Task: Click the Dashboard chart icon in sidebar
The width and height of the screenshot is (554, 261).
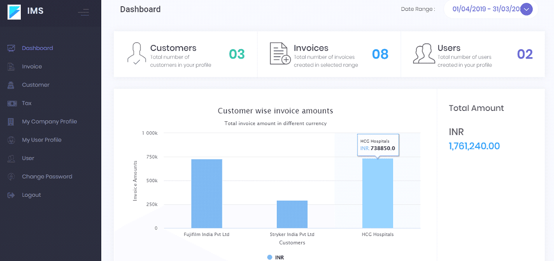Action: [x=12, y=48]
